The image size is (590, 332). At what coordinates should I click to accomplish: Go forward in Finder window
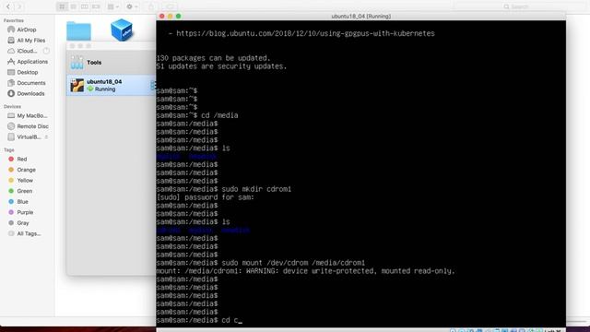click(x=19, y=6)
